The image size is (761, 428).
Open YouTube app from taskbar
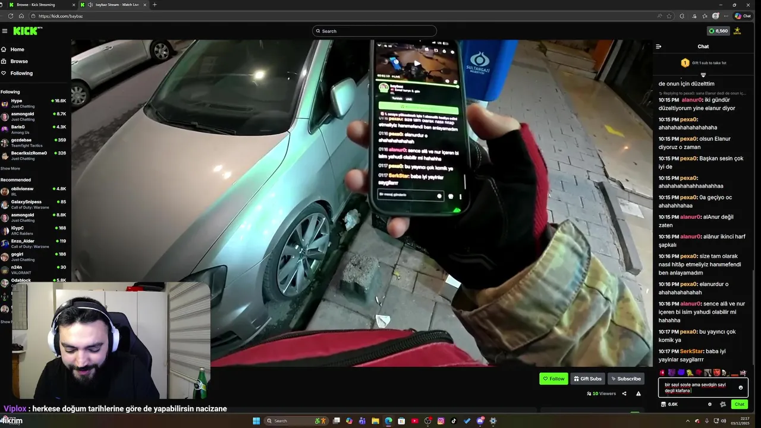pyautogui.click(x=414, y=421)
